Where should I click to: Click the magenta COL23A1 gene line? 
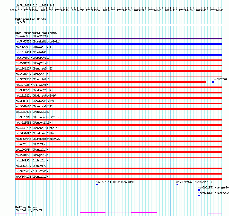(118, 213)
